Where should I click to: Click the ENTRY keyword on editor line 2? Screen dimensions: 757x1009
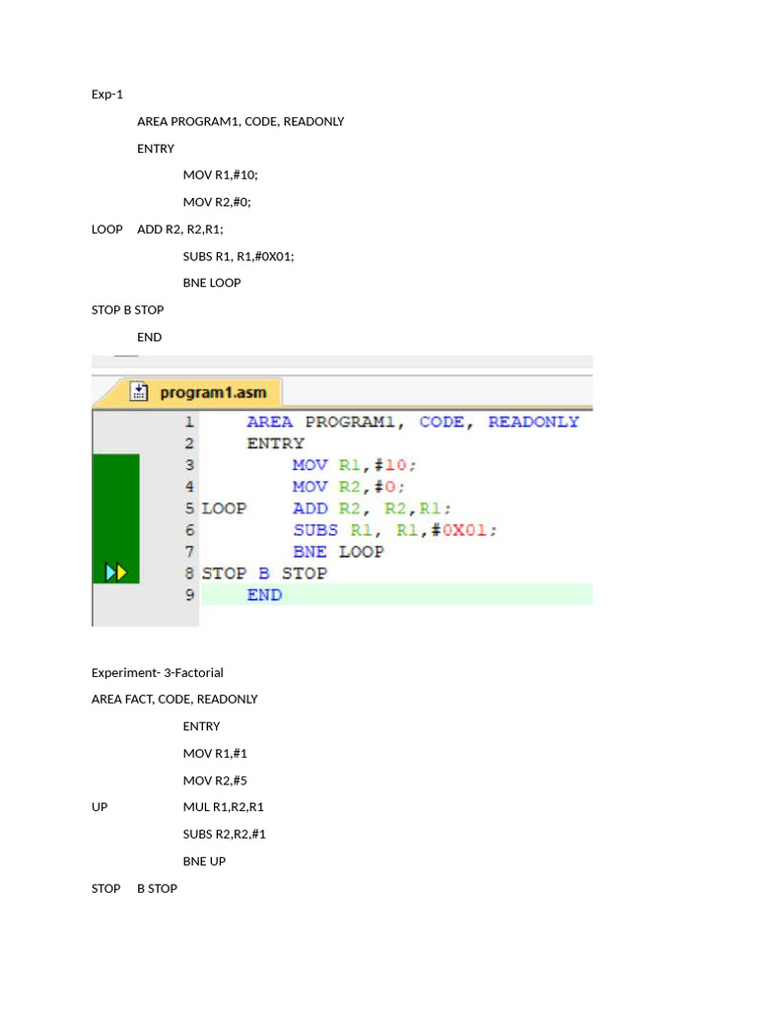click(x=276, y=443)
